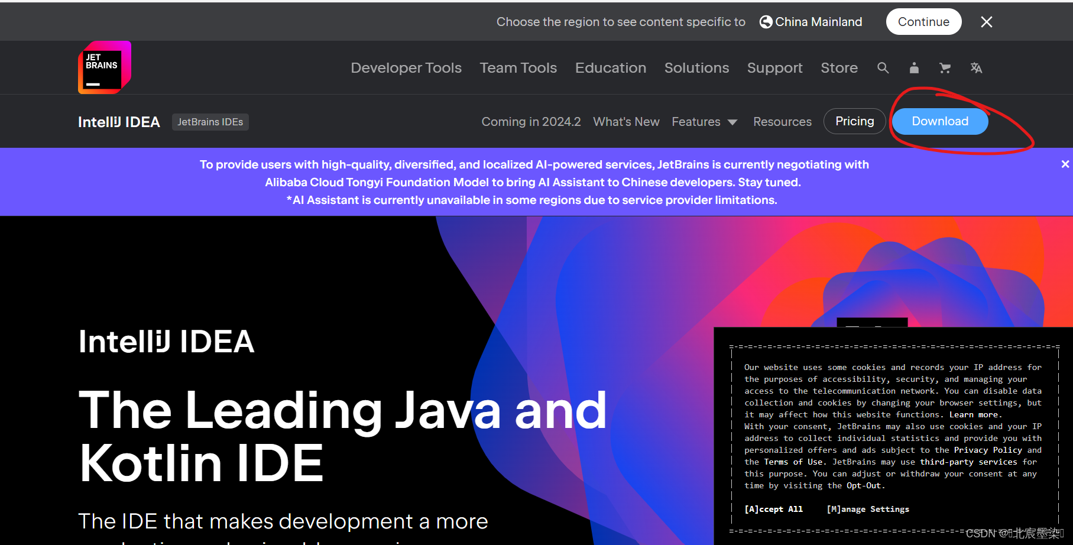Open the Resources link
1073x545 pixels.
pyautogui.click(x=782, y=122)
